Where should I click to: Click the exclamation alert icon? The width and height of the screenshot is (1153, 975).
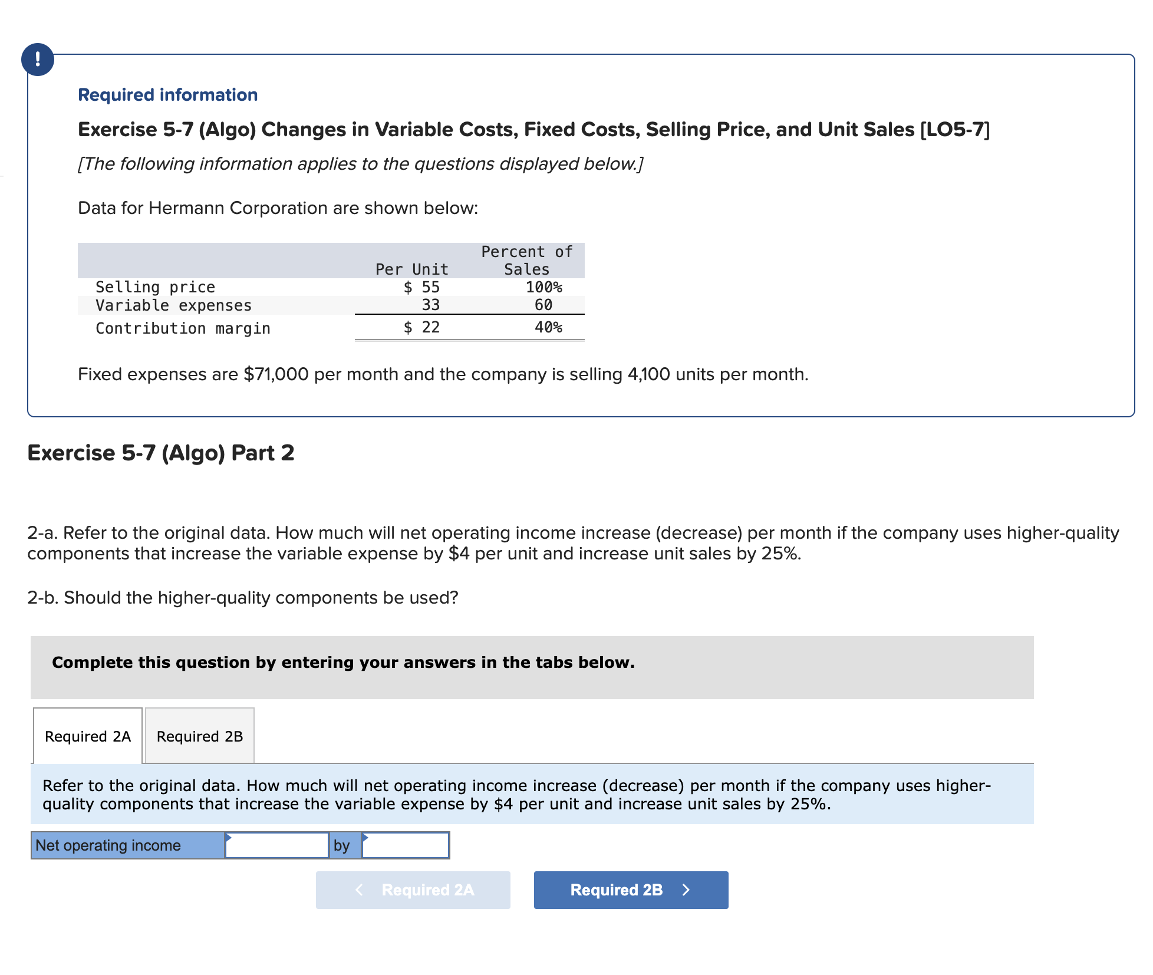(37, 58)
